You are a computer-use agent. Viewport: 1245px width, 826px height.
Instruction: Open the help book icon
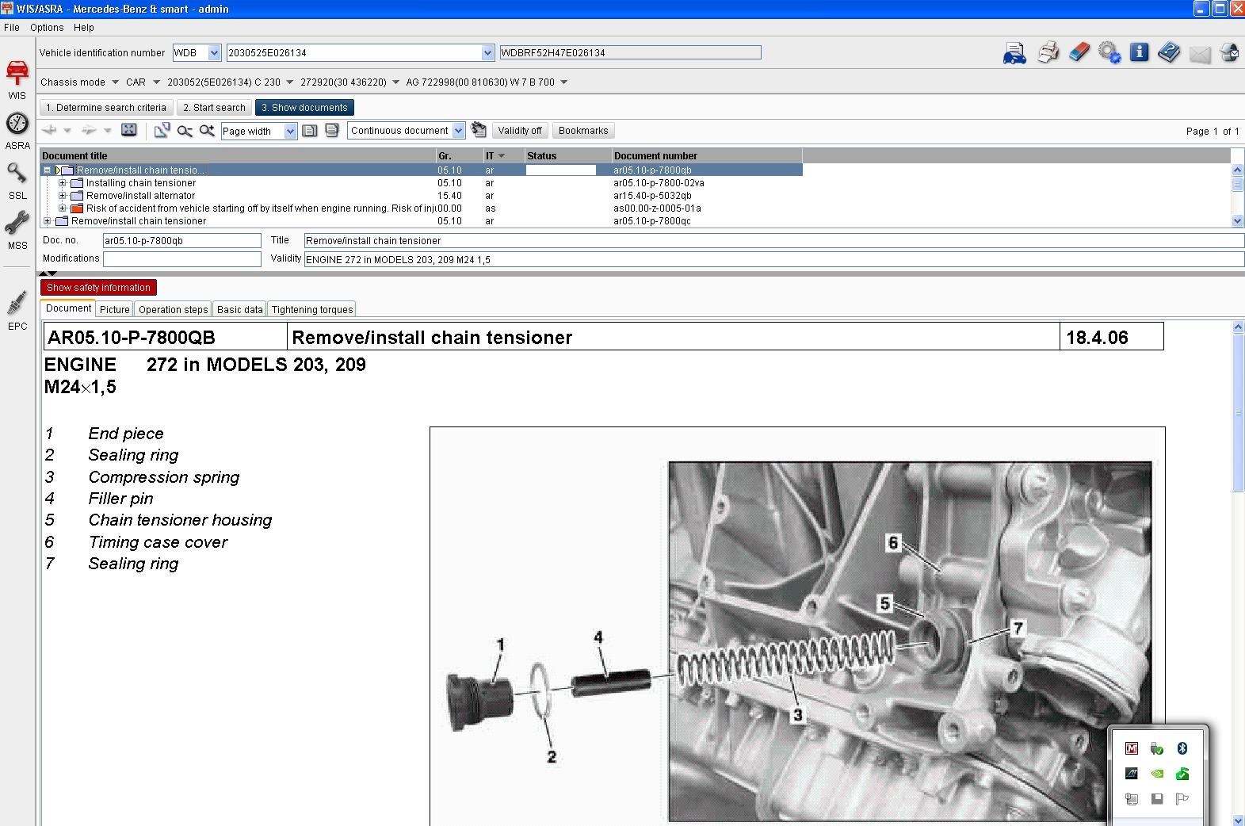pyautogui.click(x=1168, y=53)
